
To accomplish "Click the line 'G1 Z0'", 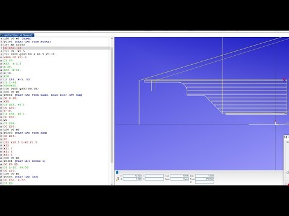I will (8, 61).
